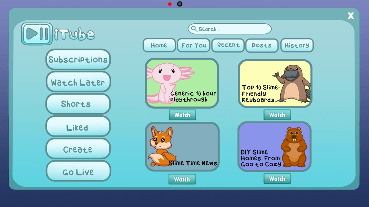Open the History tab

(x=297, y=45)
